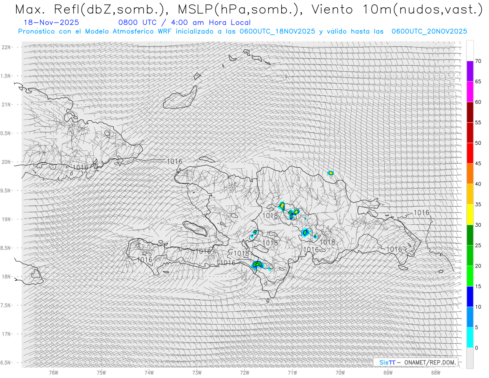This screenshot has height=378, width=489.
Task: Click the latitude label '17N'
Action: tap(7, 334)
